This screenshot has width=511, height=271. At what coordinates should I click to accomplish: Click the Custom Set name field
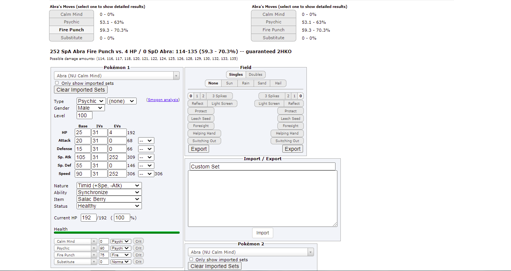pos(263,167)
